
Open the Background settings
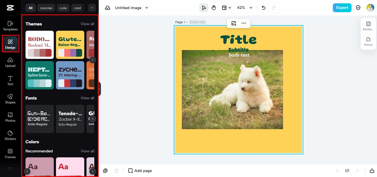(368, 26)
